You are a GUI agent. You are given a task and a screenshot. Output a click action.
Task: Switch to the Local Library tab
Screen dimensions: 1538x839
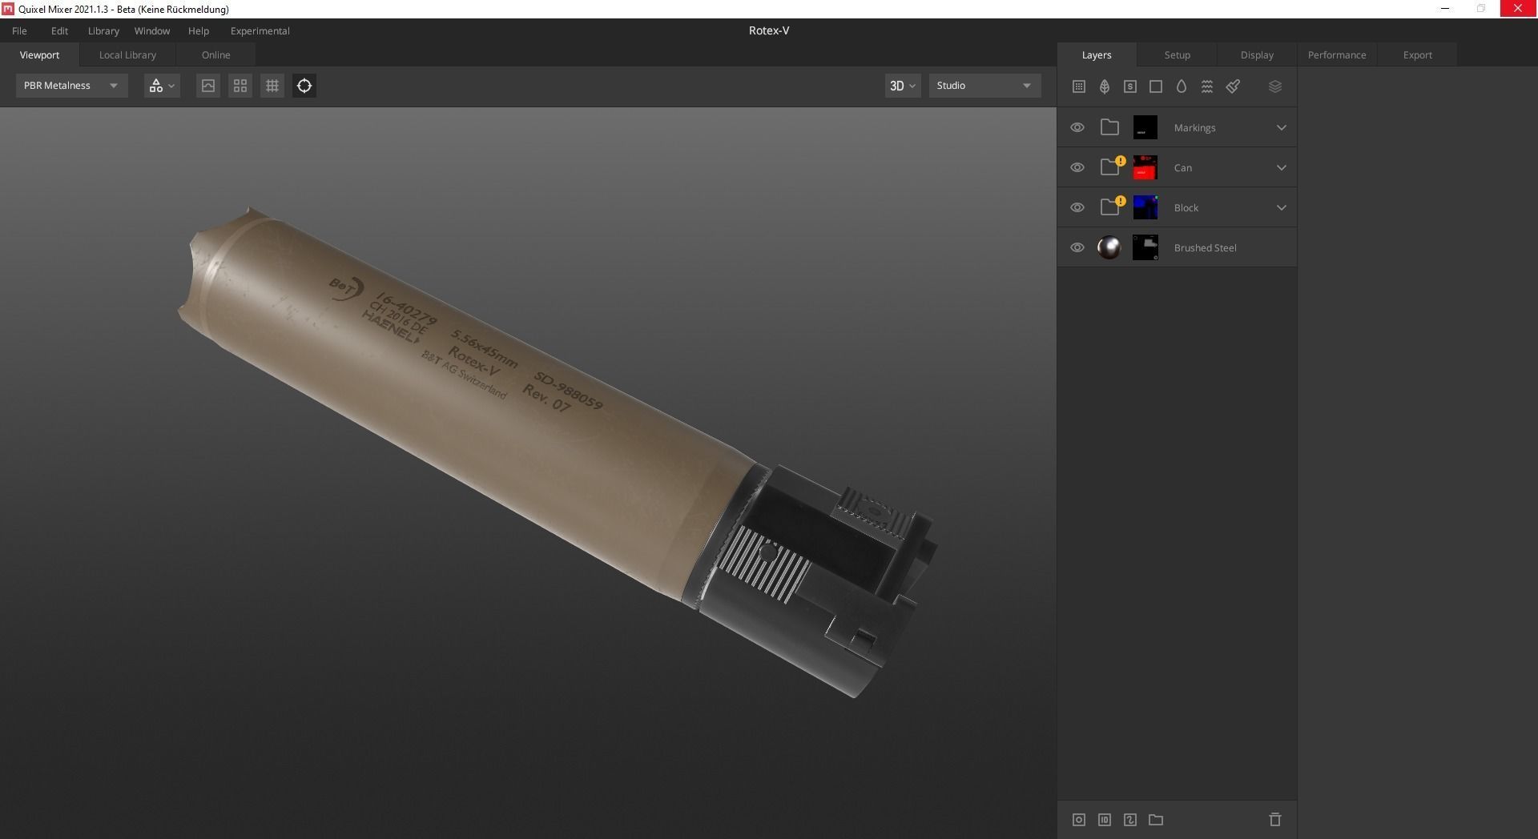(x=127, y=54)
